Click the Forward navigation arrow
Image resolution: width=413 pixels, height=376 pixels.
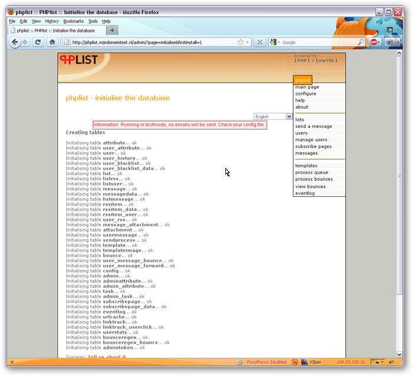[x=25, y=42]
